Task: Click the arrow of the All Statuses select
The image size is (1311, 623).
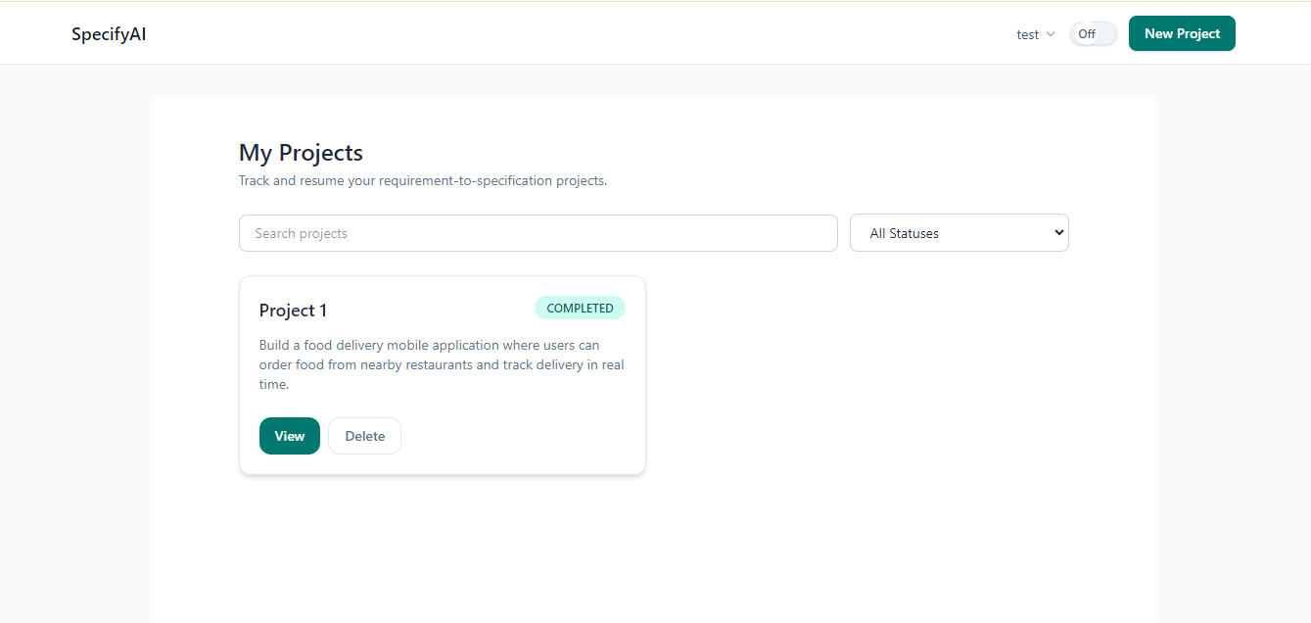Action: click(1058, 233)
